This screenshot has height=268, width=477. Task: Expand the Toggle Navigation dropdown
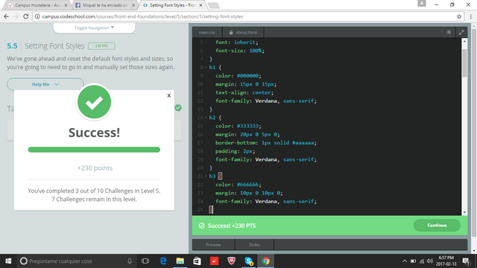[95, 28]
